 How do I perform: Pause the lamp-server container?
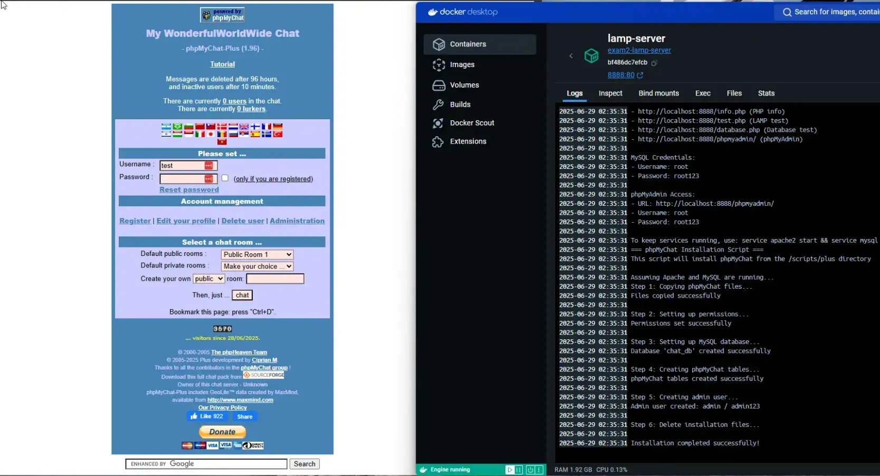[519, 470]
